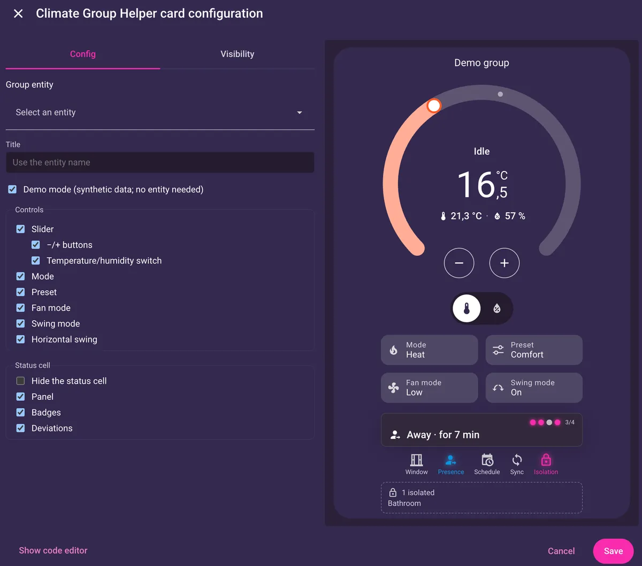The width and height of the screenshot is (642, 566).
Task: Decrease temperature with the minus button
Action: click(x=459, y=263)
